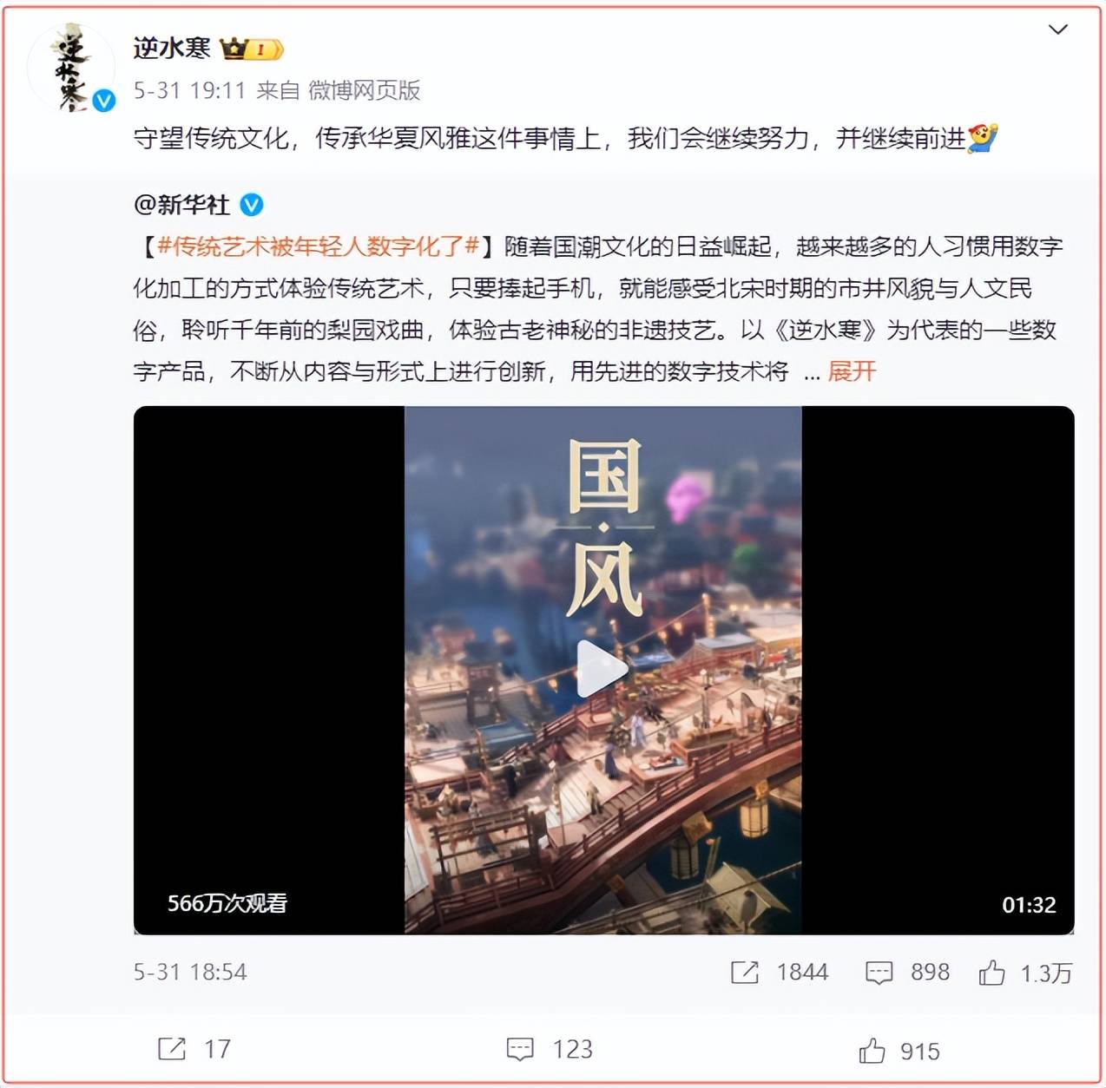The image size is (1106, 1088).
Task: Play the 国风 video
Action: [602, 668]
